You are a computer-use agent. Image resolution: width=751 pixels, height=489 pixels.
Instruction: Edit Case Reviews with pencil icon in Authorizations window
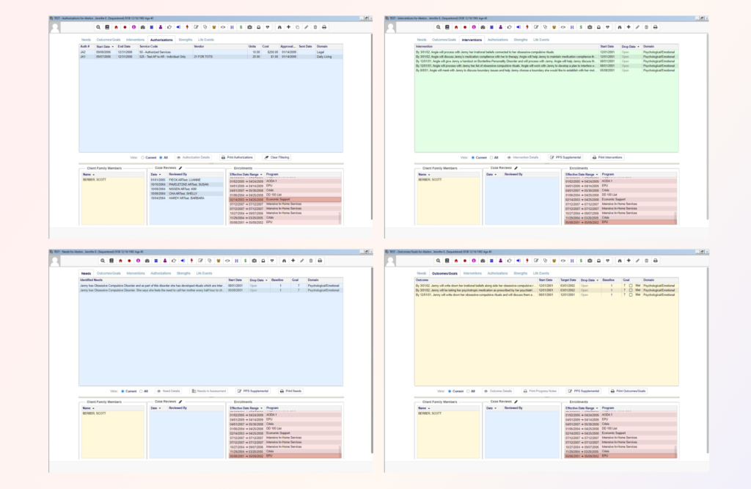(x=180, y=167)
